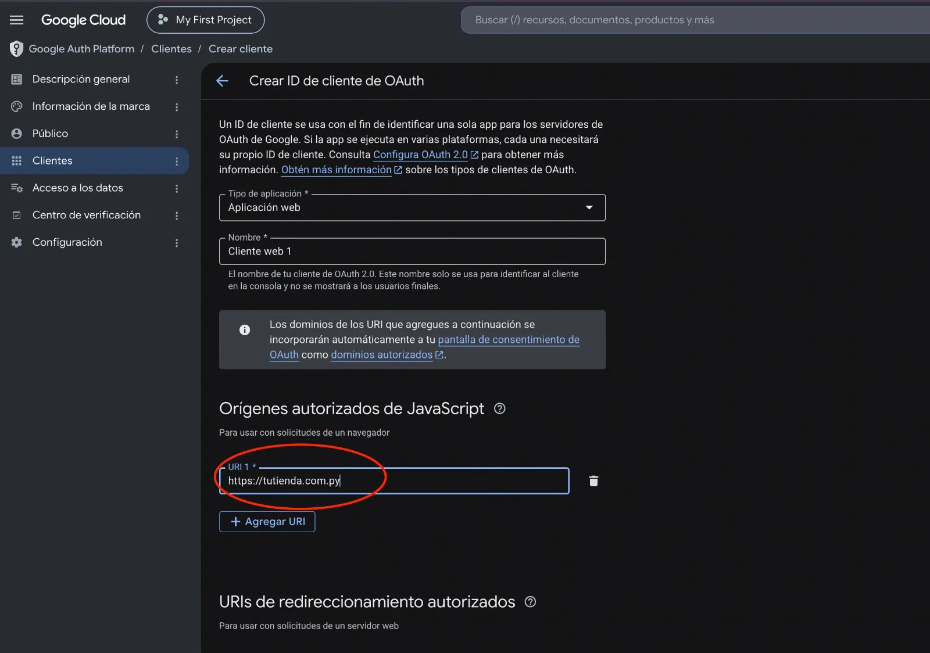930x653 pixels.
Task: Go to Clientes breadcrumb
Action: click(x=171, y=49)
